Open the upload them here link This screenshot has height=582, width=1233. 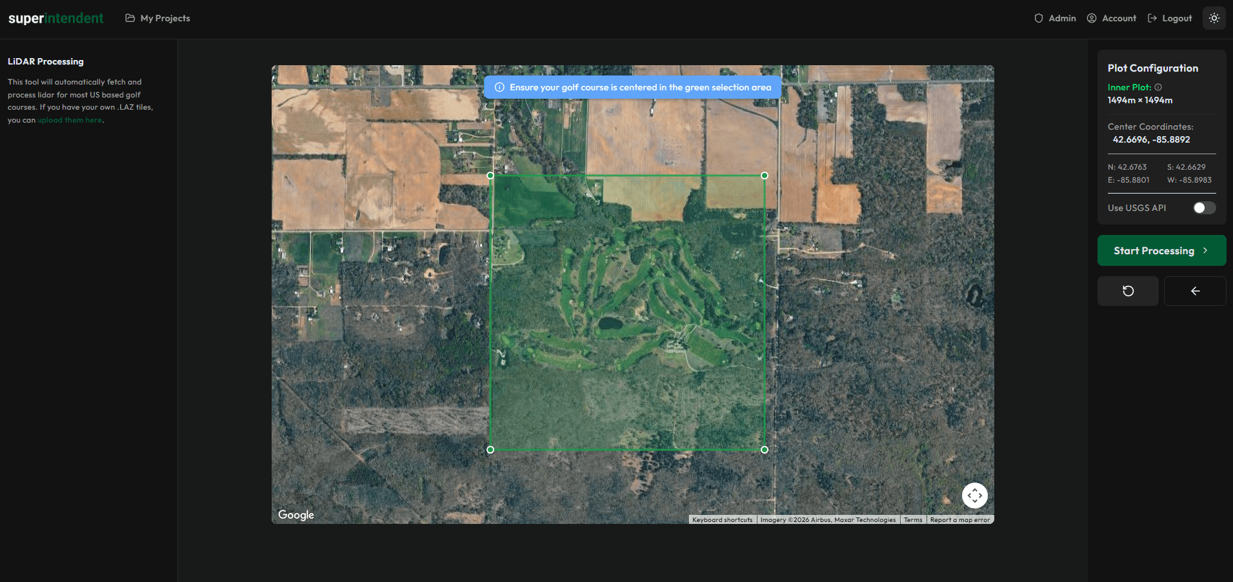point(69,120)
